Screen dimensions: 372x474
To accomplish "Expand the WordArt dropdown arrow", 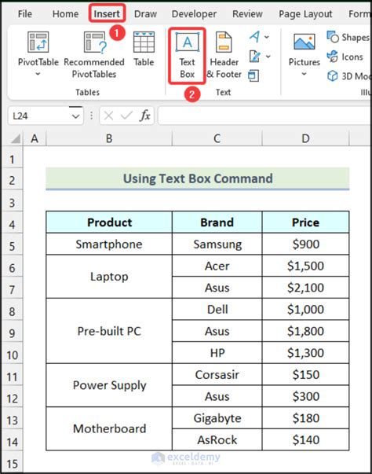I will coord(267,37).
